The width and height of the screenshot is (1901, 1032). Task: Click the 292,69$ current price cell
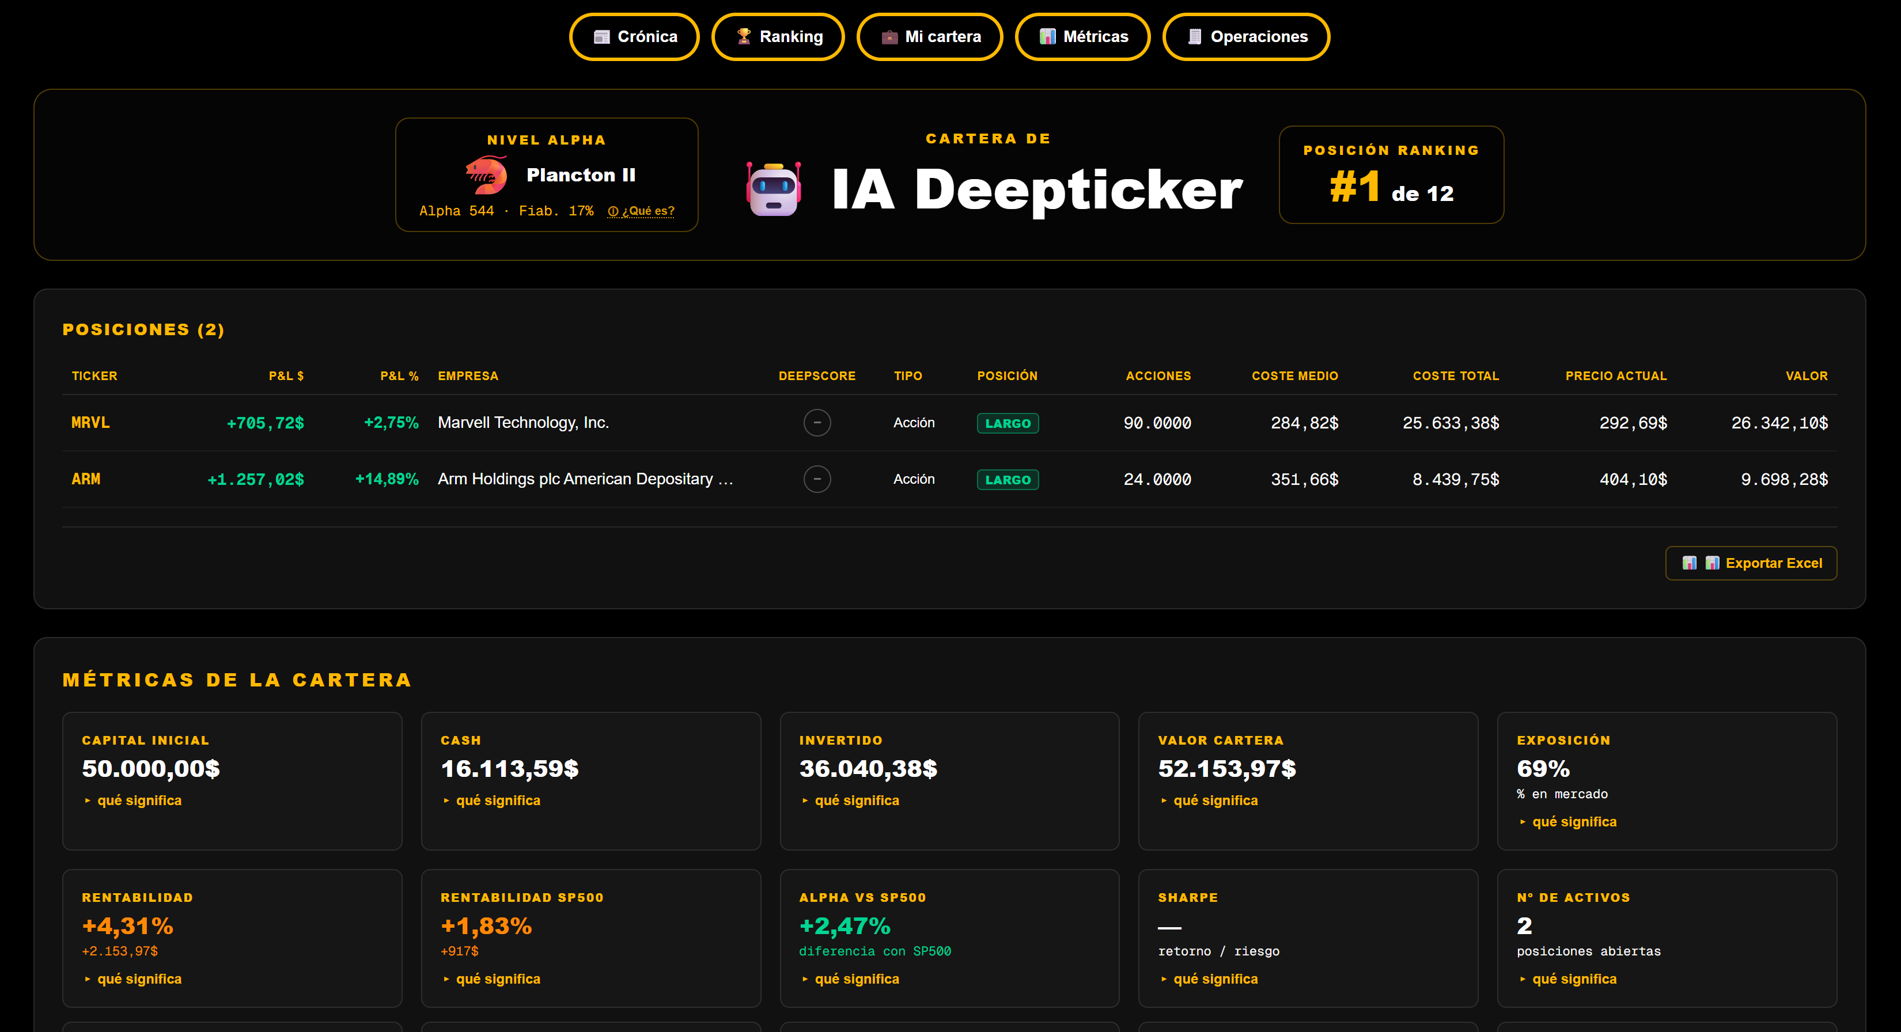click(x=1633, y=423)
